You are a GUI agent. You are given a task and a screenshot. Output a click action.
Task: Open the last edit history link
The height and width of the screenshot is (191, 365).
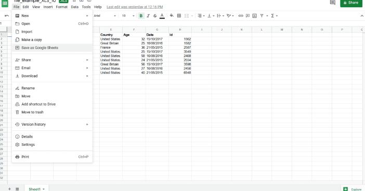(x=135, y=7)
